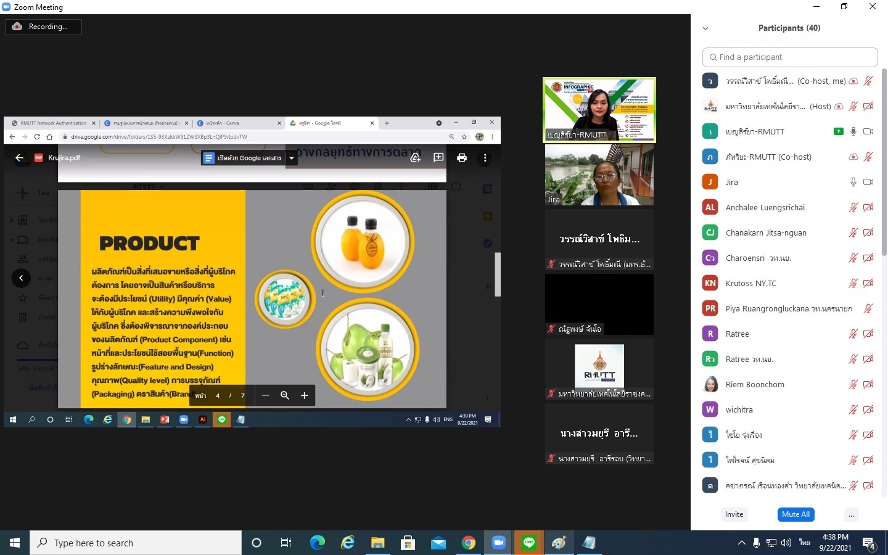Click the Find a participant search field
This screenshot has height=555, width=888.
tap(790, 57)
